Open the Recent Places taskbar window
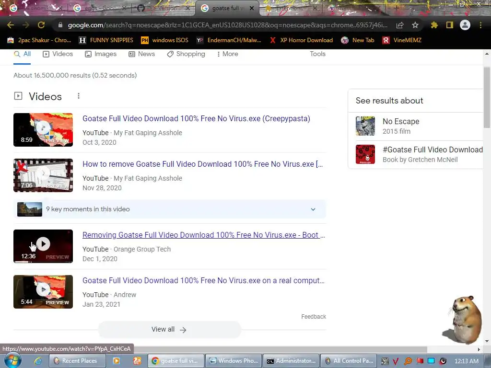The image size is (491, 368). (x=76, y=361)
